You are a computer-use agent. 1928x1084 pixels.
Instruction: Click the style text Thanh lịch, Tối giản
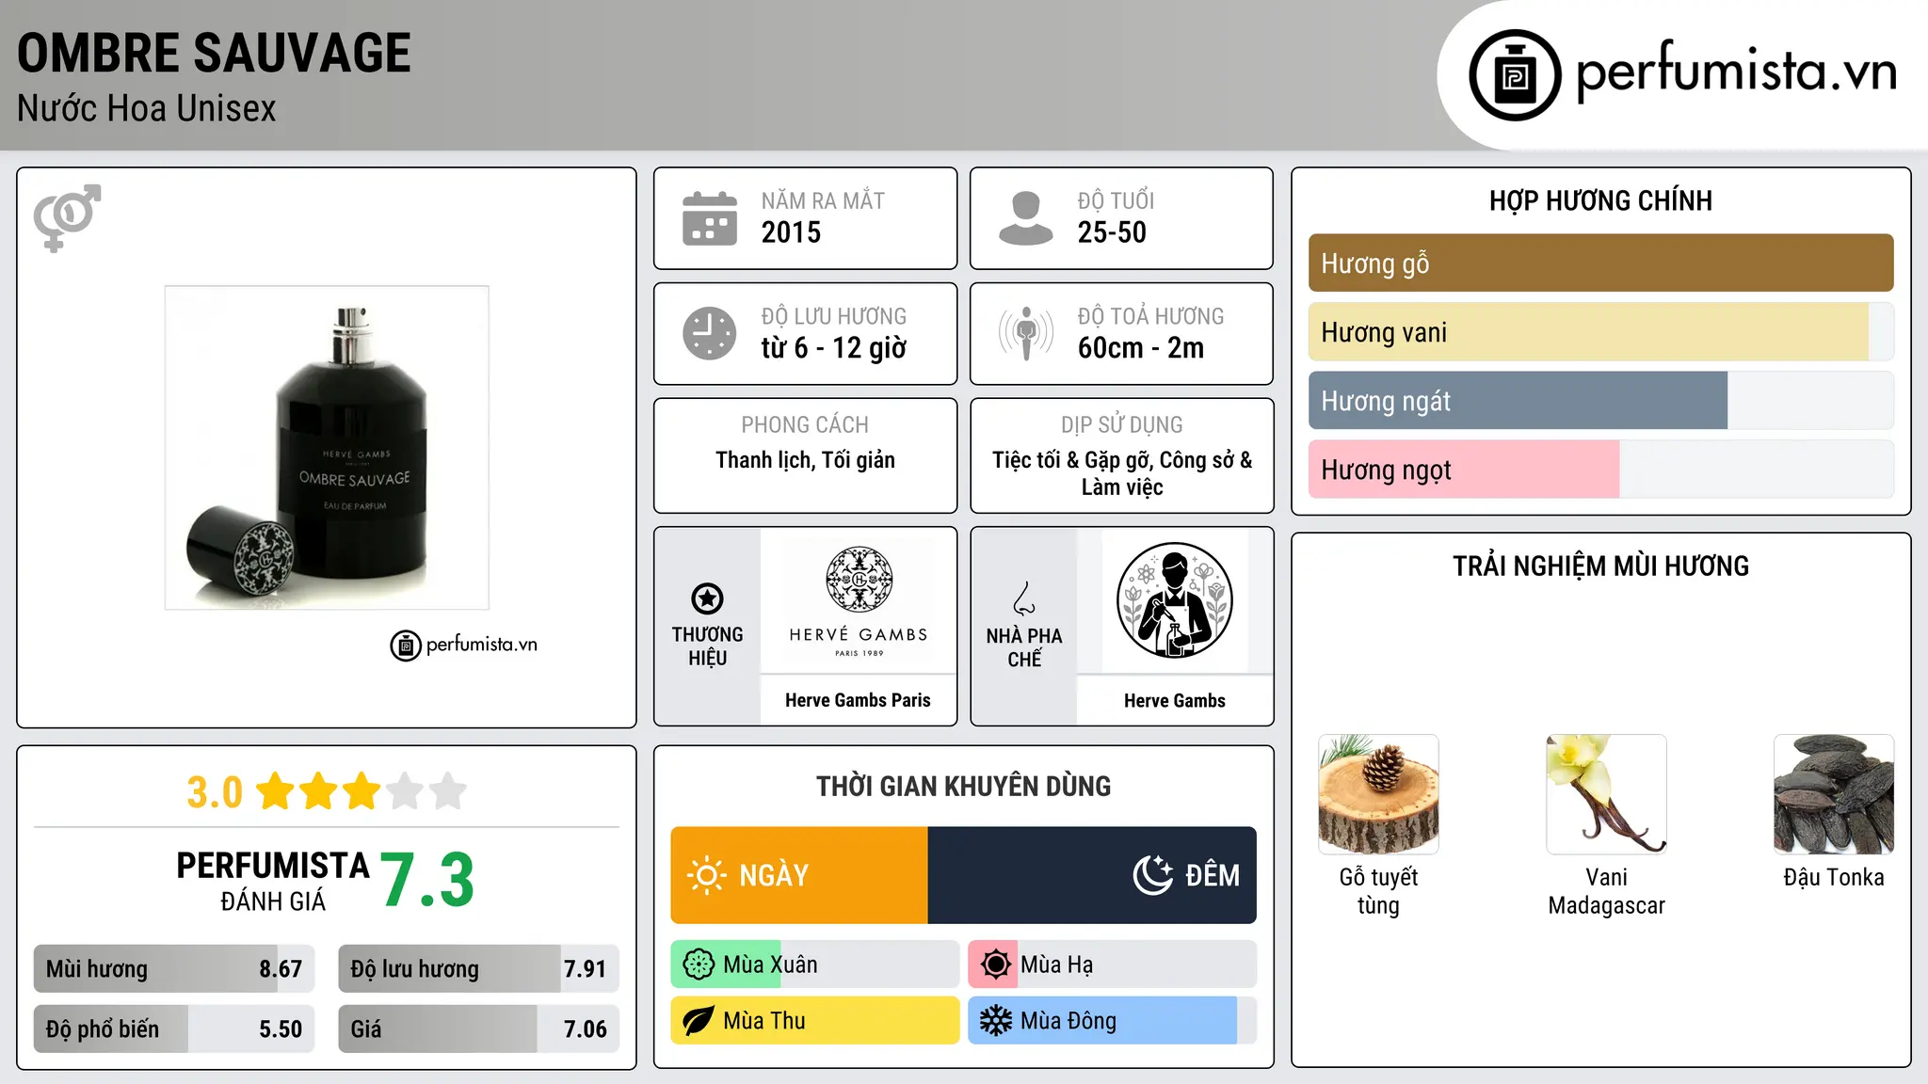pyautogui.click(x=805, y=460)
